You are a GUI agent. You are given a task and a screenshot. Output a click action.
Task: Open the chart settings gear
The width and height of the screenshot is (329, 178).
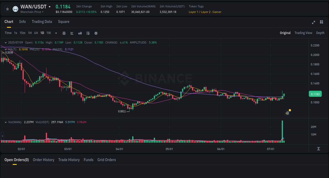96,33
